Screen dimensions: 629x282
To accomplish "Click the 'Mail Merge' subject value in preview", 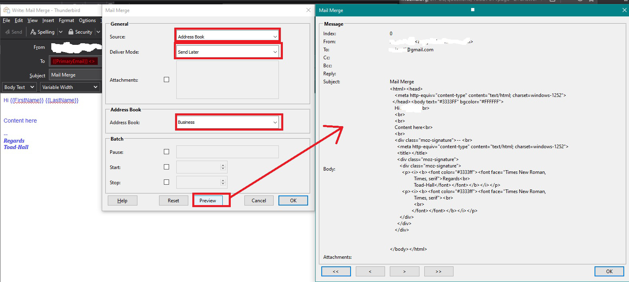I will [x=402, y=82].
